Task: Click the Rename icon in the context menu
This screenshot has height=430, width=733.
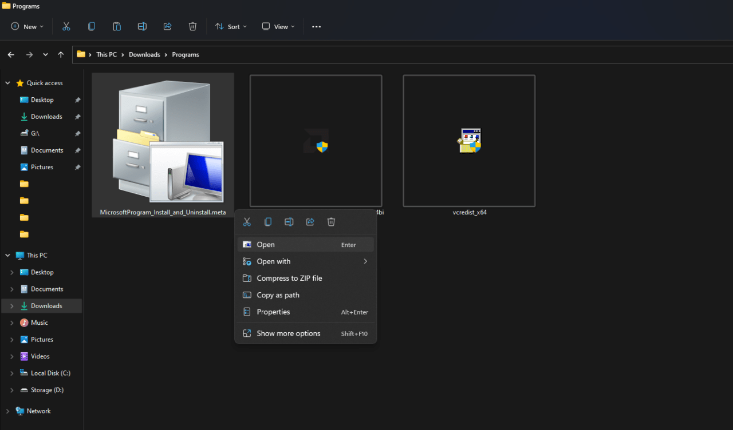Action: point(289,222)
